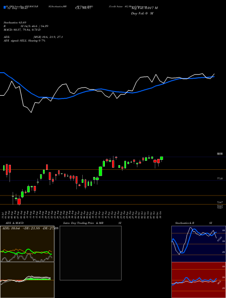
Task: Select the 'MACD: 80.57, 79.84, 0.73 D' line
Action: click(x=22, y=30)
